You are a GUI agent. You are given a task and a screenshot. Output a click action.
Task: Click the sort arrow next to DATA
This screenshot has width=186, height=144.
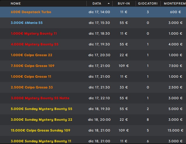(109, 3)
